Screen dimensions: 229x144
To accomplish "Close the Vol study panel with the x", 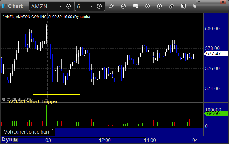I will tap(53, 129).
